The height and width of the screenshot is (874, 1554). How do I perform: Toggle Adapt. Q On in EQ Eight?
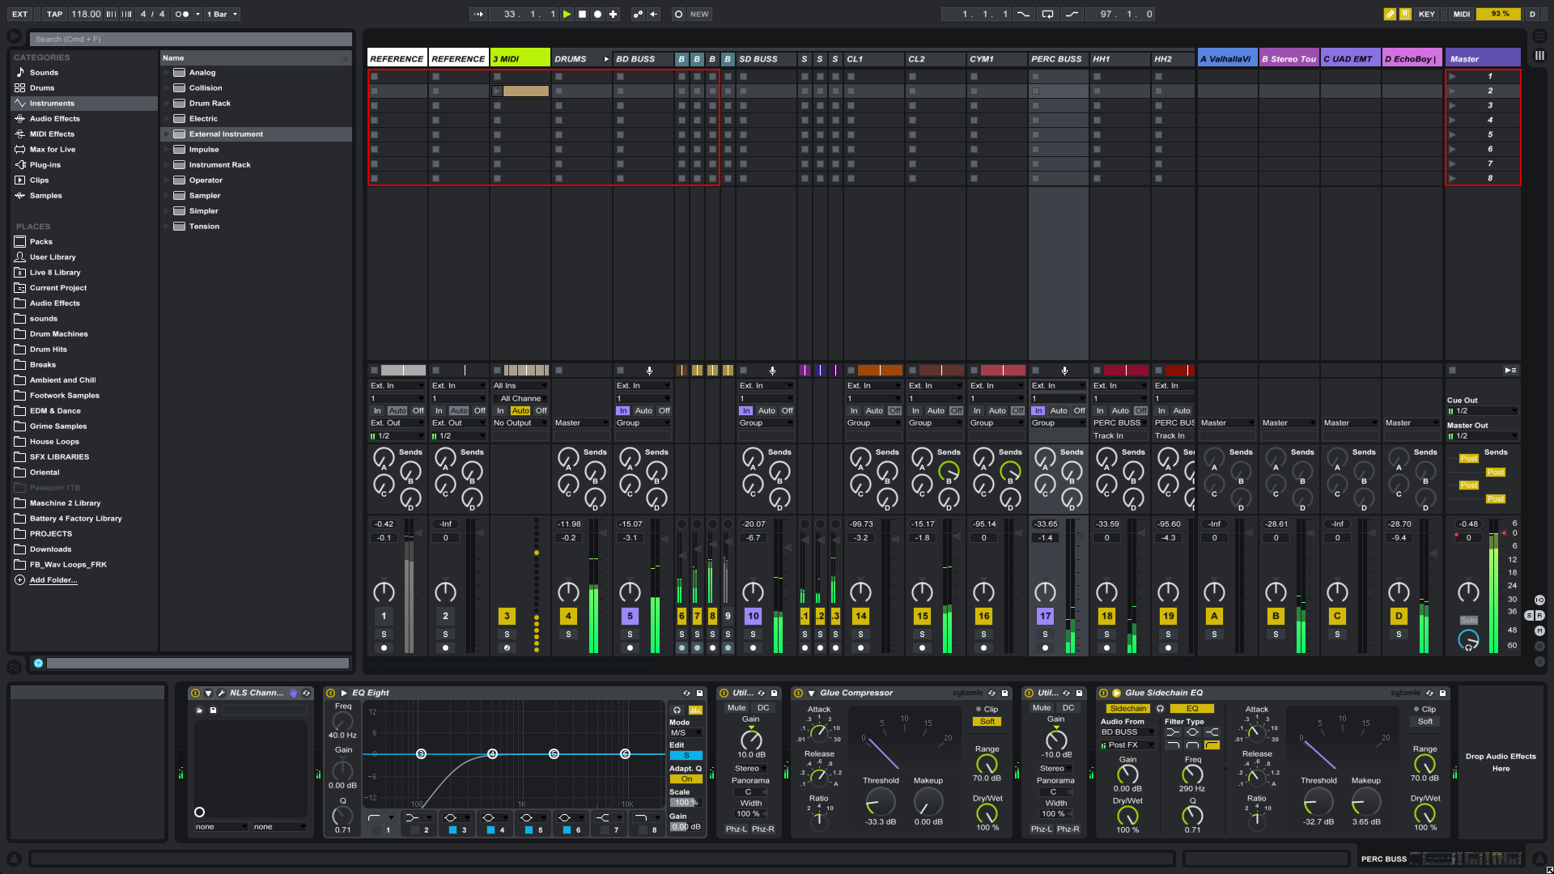(686, 779)
